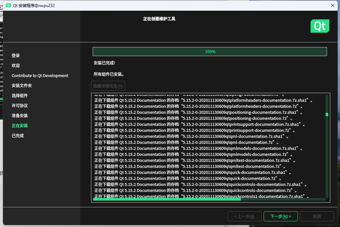This screenshot has width=340, height=227.
Task: Select the 已完成 sidebar step
Action: click(x=17, y=136)
